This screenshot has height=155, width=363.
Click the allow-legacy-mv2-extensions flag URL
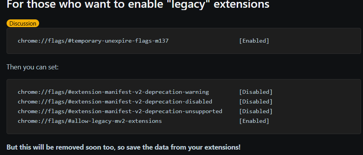(89, 121)
